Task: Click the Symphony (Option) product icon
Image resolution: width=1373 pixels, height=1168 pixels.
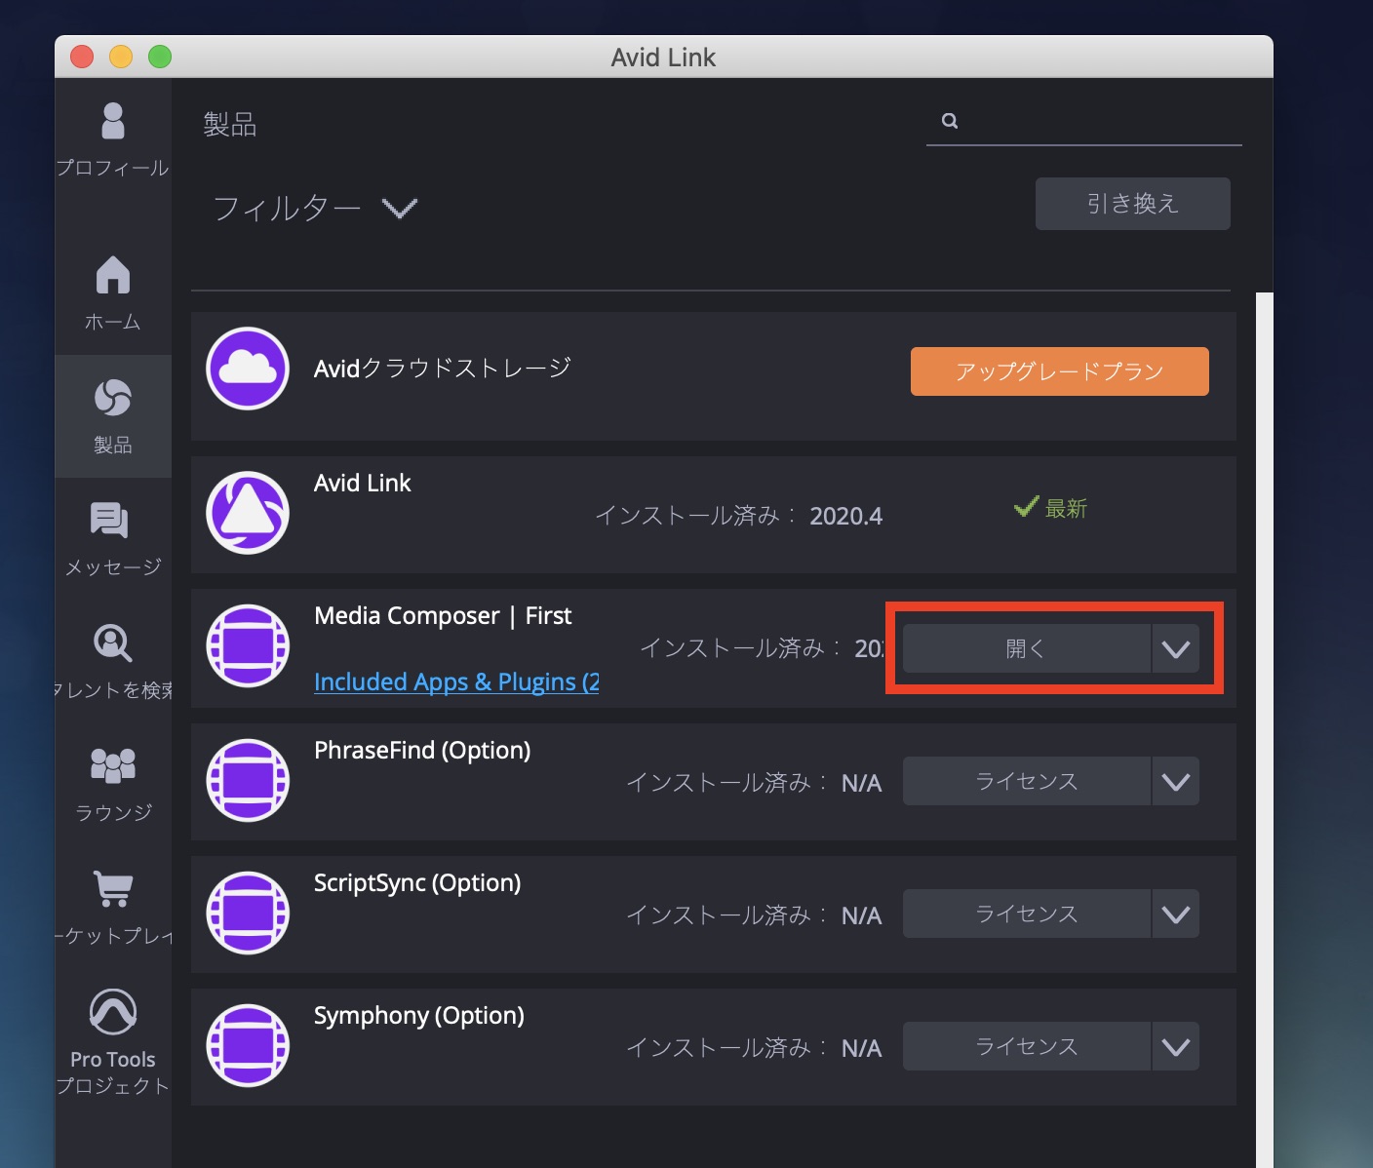Action: click(x=248, y=1045)
